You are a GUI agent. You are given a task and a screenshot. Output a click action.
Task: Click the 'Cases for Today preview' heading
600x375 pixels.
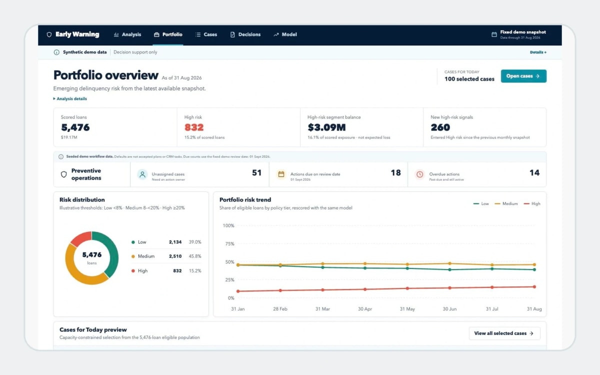coord(93,330)
